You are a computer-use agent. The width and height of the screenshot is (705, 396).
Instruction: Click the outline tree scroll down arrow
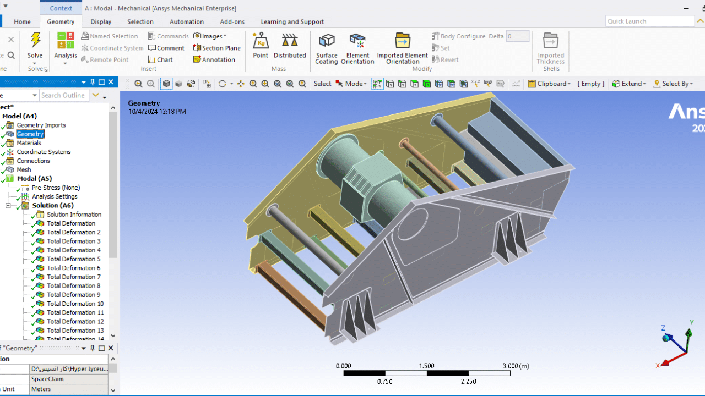[x=113, y=335]
